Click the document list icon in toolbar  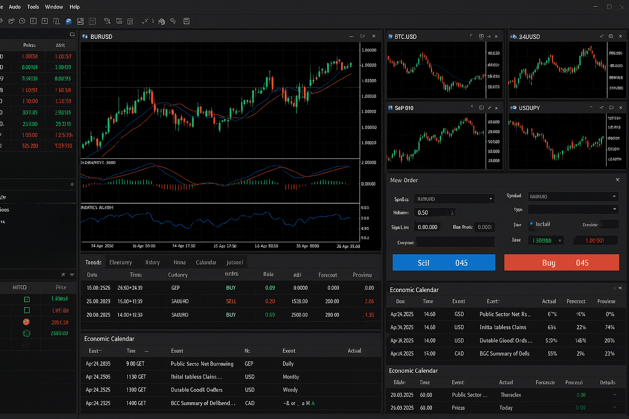186,21
